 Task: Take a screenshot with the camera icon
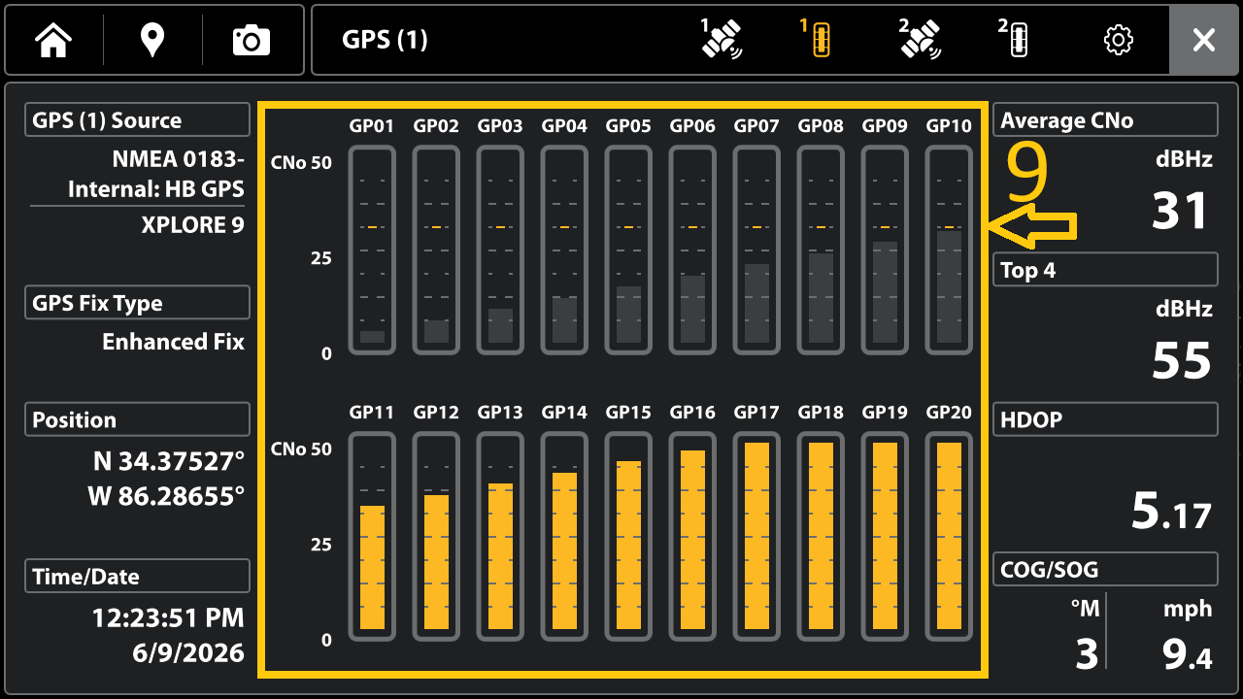(252, 40)
